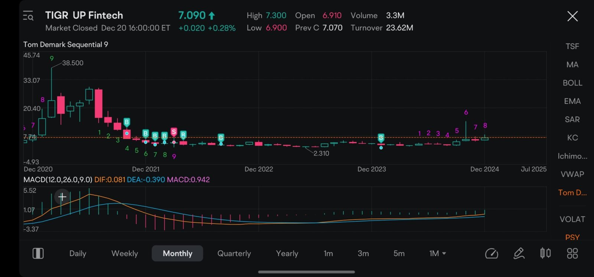
Task: Enable the TSF indicator
Action: click(x=572, y=46)
